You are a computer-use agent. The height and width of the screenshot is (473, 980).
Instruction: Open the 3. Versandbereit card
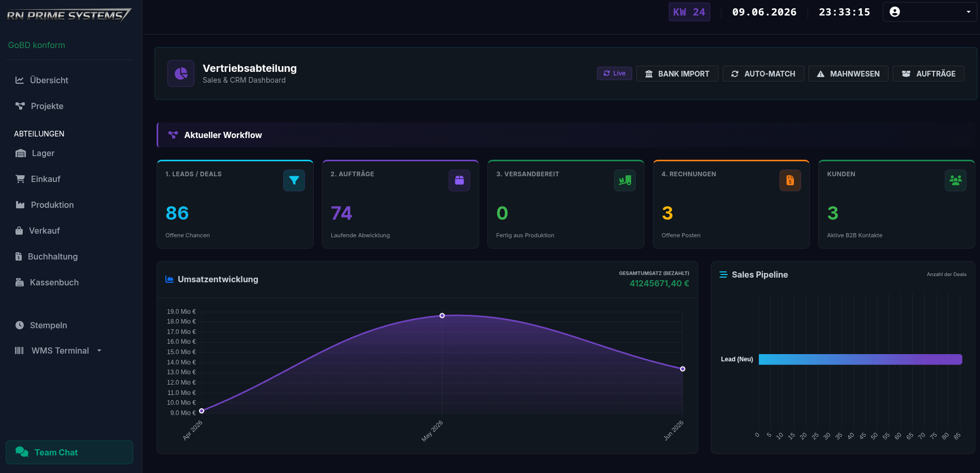click(x=566, y=204)
